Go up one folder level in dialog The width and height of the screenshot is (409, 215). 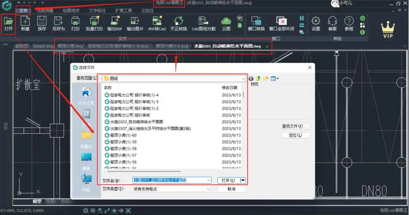[258, 79]
